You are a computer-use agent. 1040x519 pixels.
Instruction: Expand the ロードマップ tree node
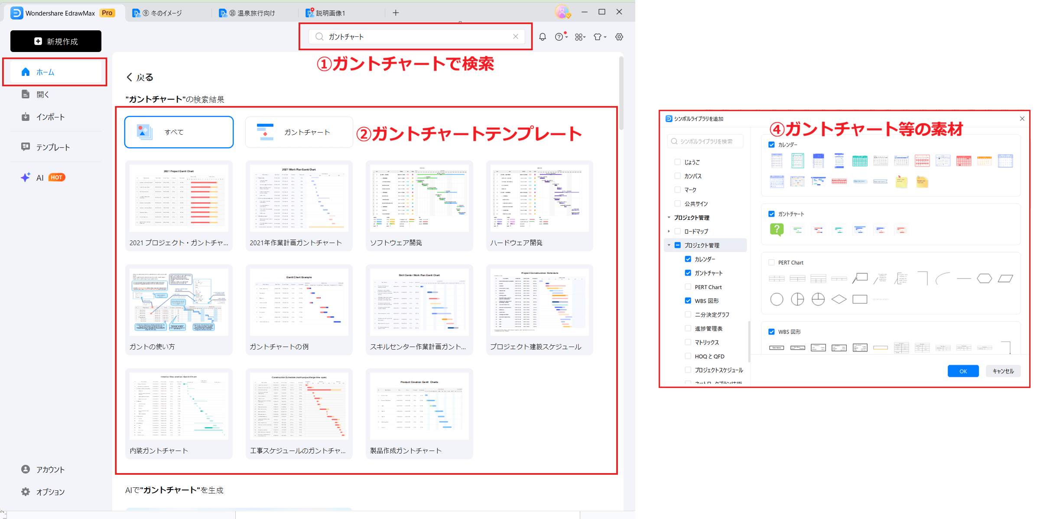click(x=669, y=231)
